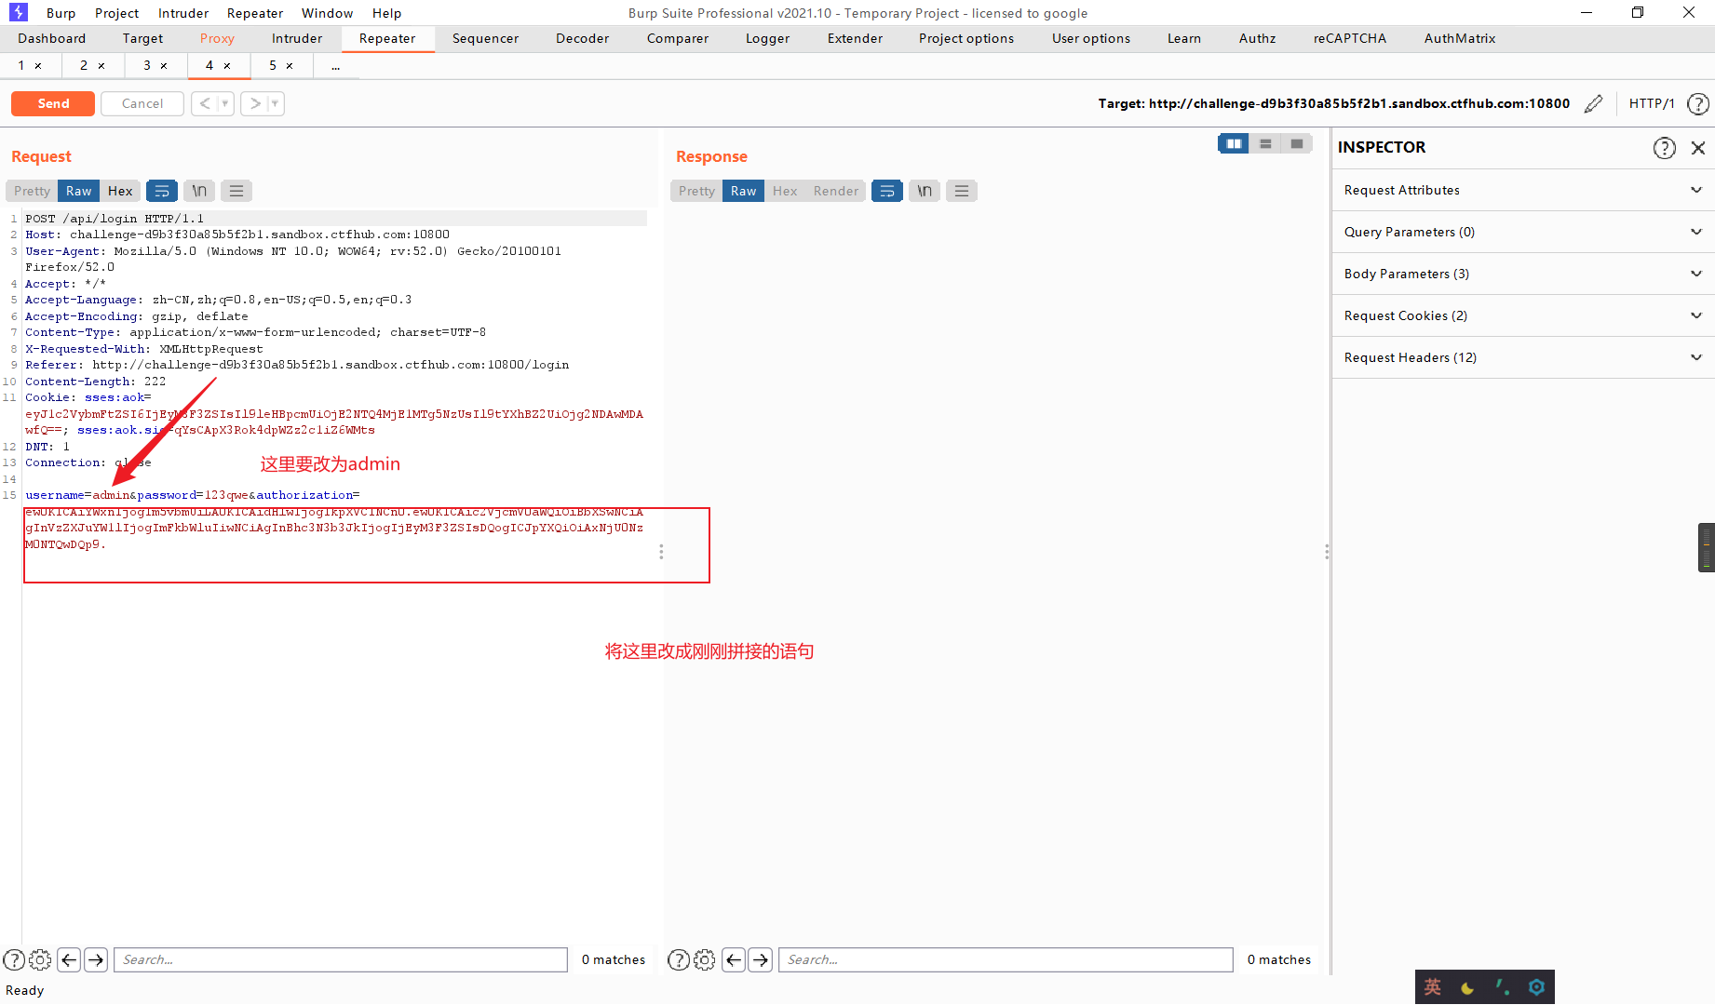The height and width of the screenshot is (1005, 1715).
Task: Switch to the Proxy tab
Action: point(217,38)
